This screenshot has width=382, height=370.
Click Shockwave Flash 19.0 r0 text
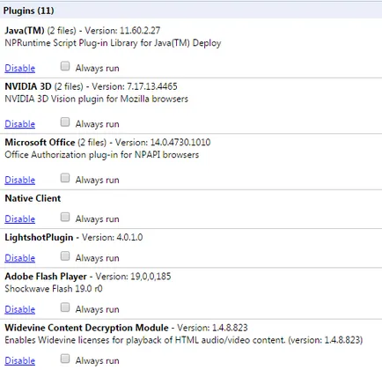pos(54,289)
